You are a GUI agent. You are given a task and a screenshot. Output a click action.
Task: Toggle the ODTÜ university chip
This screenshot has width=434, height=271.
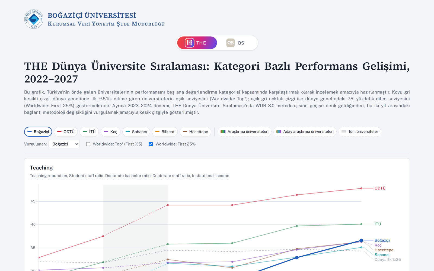[x=66, y=132]
